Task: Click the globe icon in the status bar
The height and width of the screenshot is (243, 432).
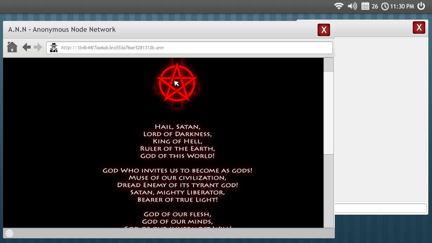Action: [x=9, y=233]
